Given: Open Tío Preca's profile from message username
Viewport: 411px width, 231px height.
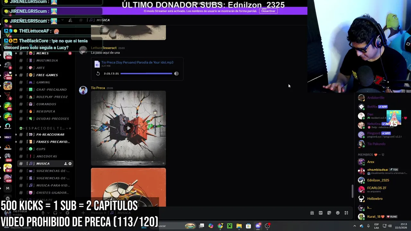Looking at the screenshot, I should click(98, 88).
